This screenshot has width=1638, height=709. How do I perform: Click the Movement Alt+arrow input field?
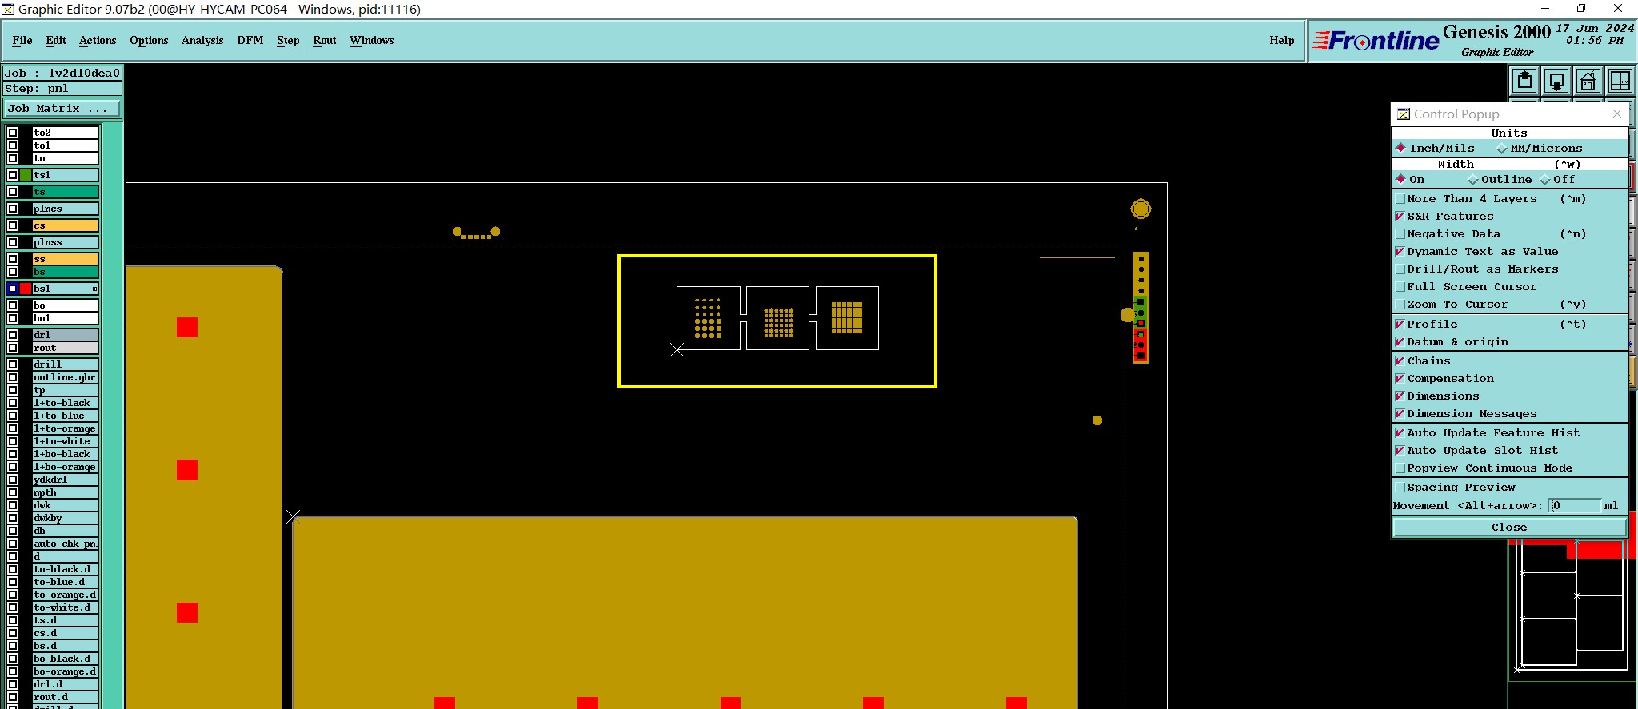pos(1576,506)
